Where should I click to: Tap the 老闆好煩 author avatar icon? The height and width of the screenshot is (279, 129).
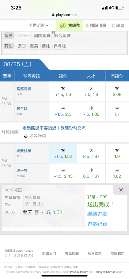tap(26, 136)
